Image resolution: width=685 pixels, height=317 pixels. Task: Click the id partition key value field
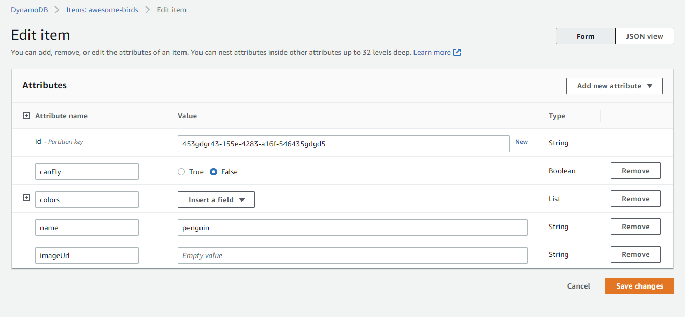coord(343,144)
